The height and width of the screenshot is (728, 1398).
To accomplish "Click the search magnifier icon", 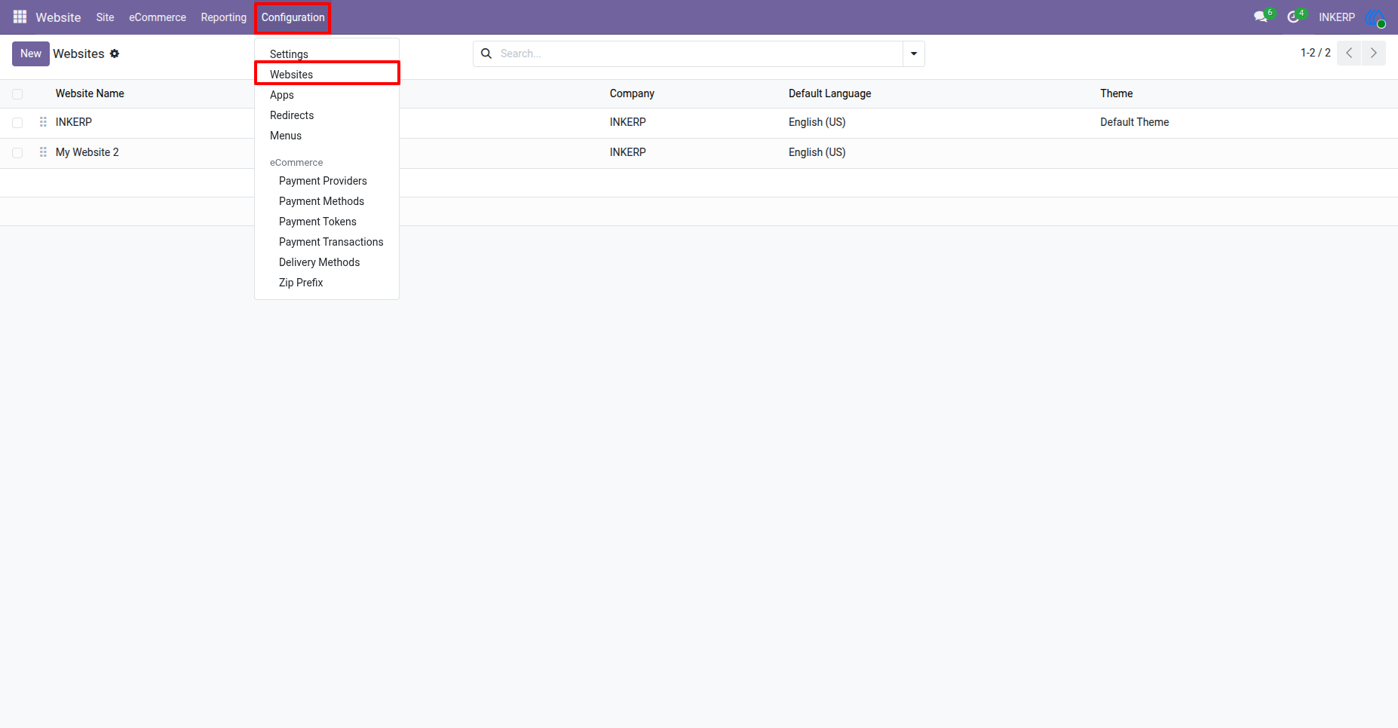I will point(486,54).
